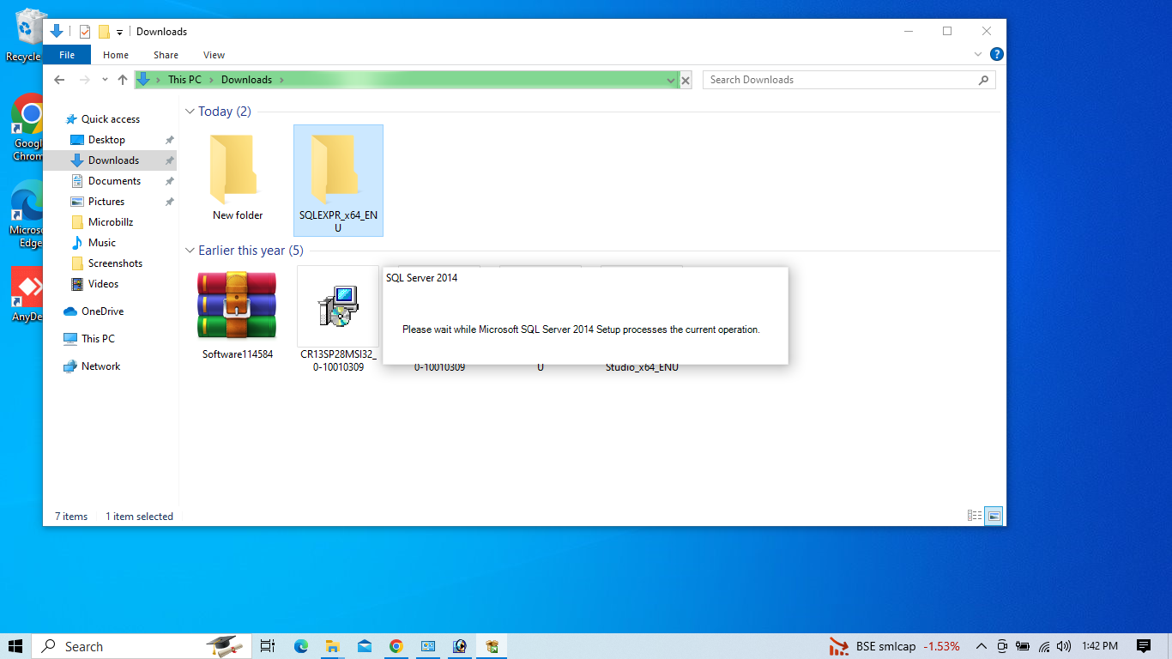Switch to details view layout
Viewport: 1172px width, 659px height.
(975, 516)
